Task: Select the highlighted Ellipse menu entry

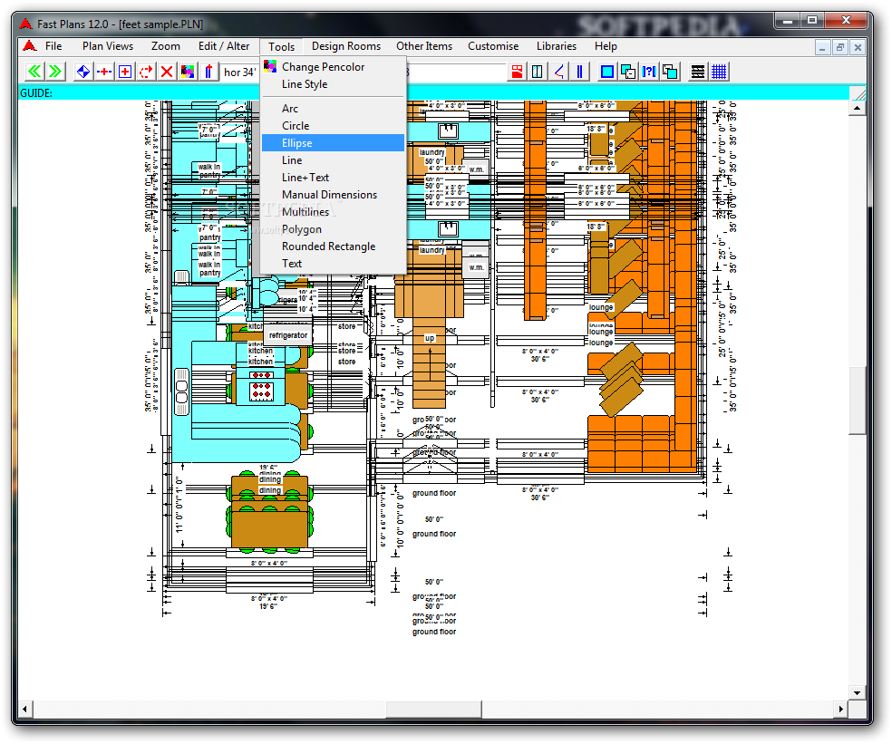Action: [x=334, y=143]
